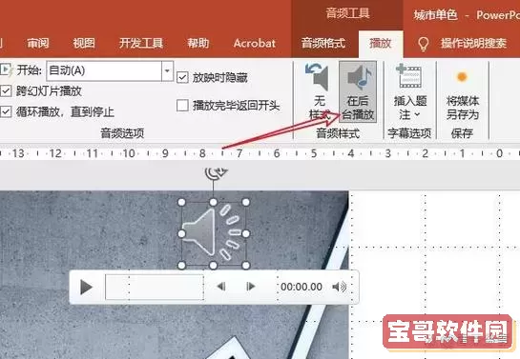
Task: Click the Audio Options (音频选项) group label
Action: (x=122, y=133)
